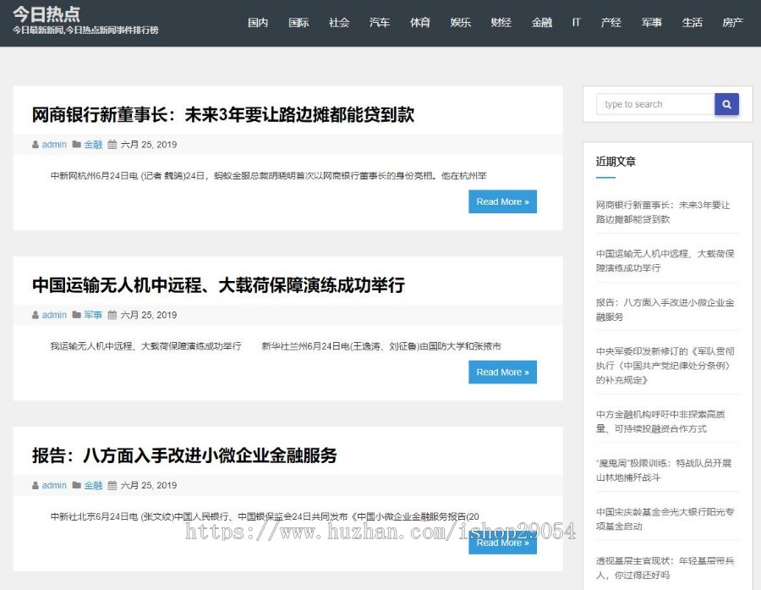Screen dimensions: 761x590
Task: Open the 国内 section from navigation
Action: pos(258,23)
